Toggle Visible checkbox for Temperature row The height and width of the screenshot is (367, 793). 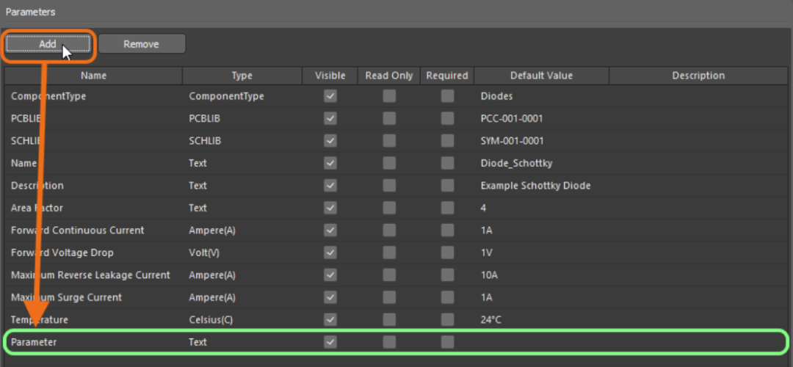330,319
